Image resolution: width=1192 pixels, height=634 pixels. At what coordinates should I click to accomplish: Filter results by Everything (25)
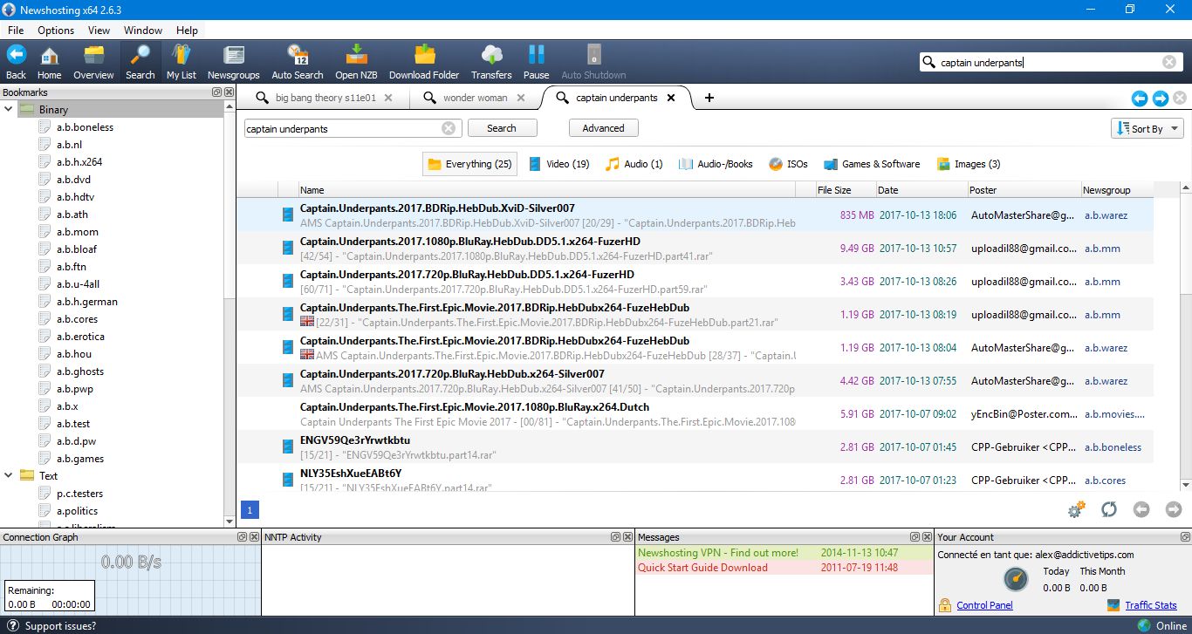pos(469,164)
